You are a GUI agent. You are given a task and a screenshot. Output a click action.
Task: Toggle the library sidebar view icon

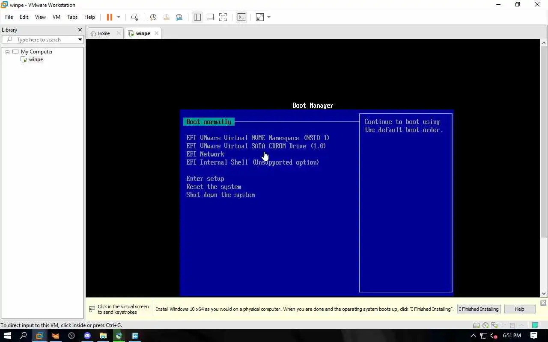197,17
